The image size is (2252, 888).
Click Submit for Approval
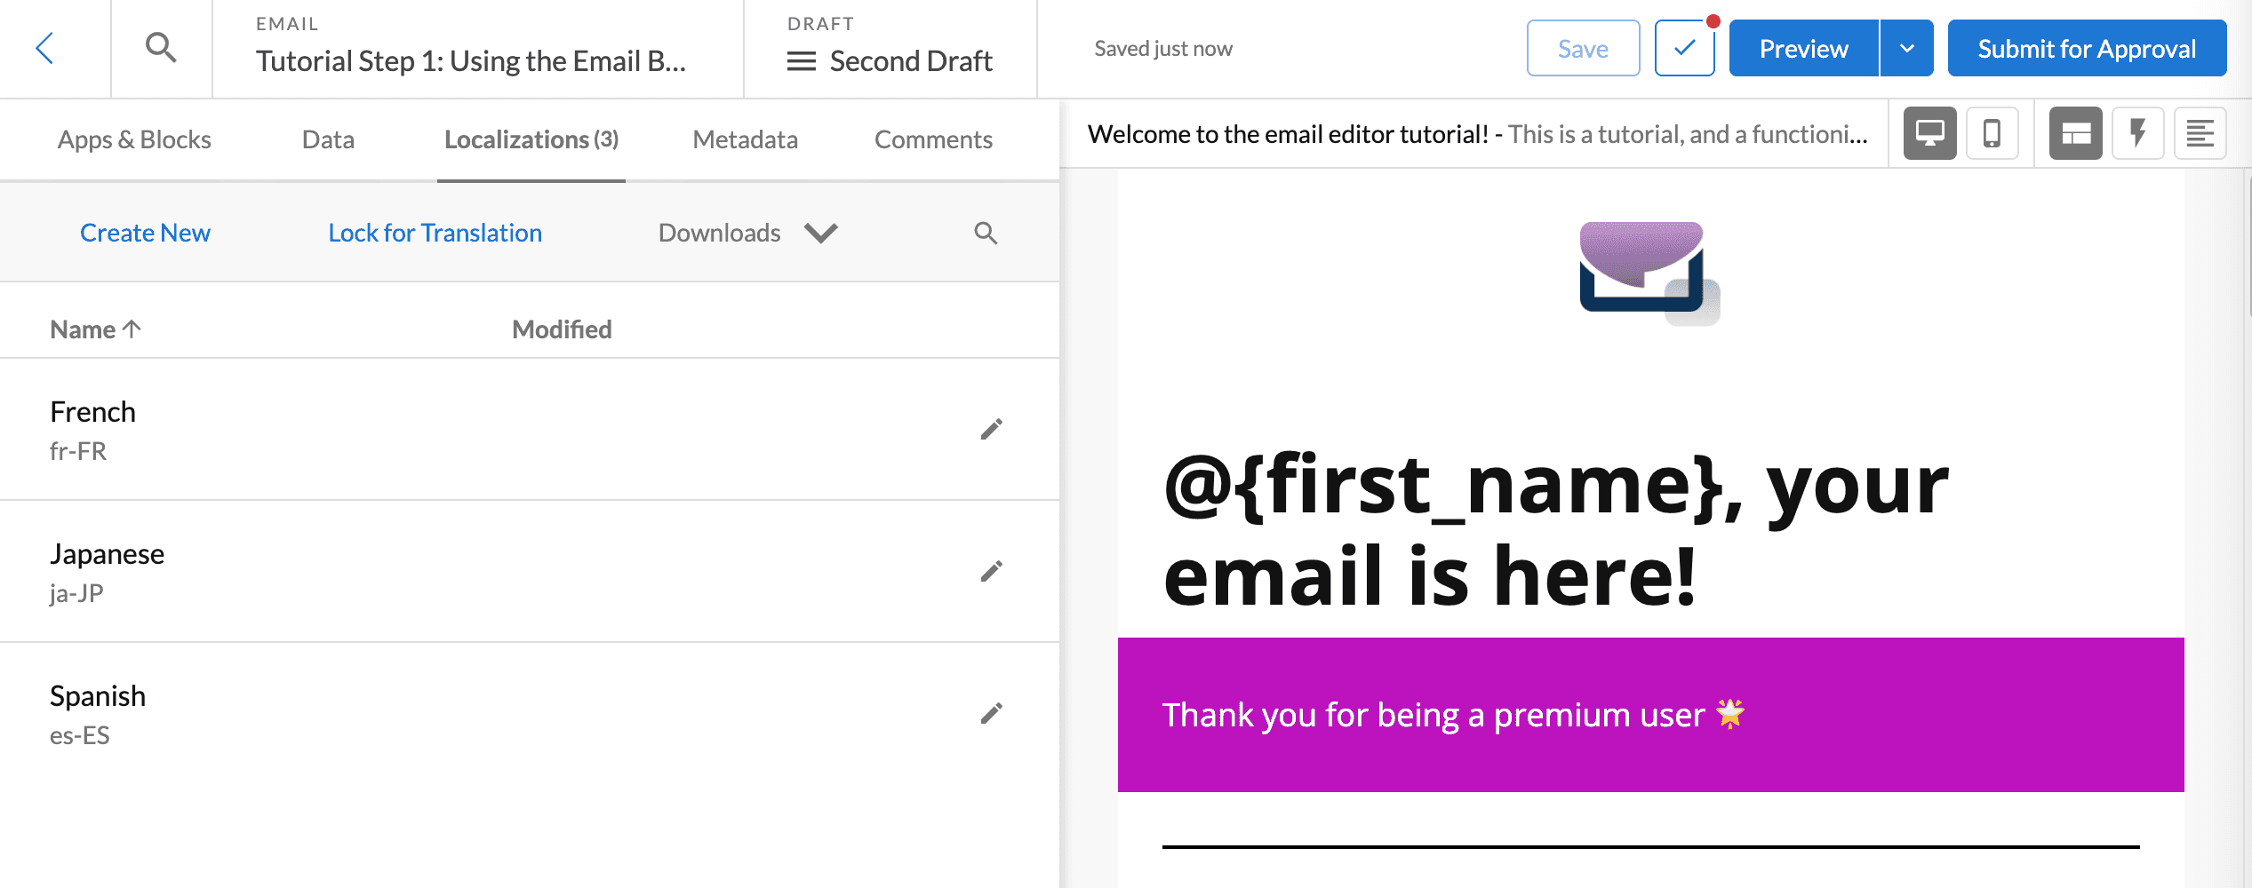pyautogui.click(x=2086, y=48)
